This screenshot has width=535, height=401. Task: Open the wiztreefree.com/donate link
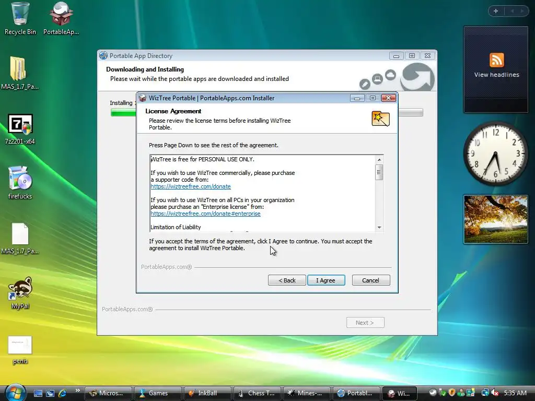pos(191,186)
